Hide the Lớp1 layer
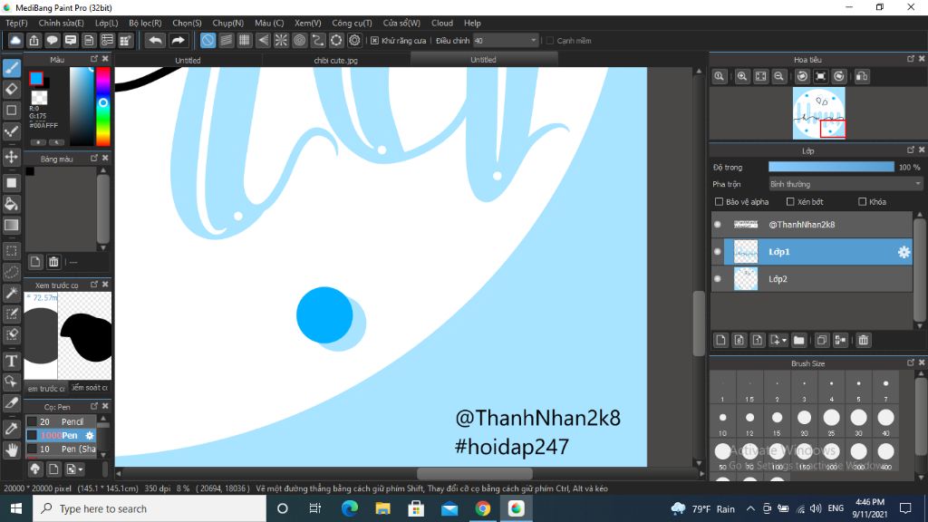Viewport: 928px width, 522px height. pyautogui.click(x=718, y=252)
